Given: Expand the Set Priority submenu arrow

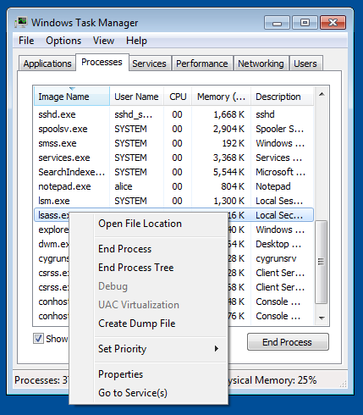Looking at the screenshot, I should click(x=217, y=349).
